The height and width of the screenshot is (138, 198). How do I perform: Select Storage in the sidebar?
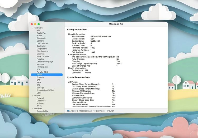[x=40, y=88]
